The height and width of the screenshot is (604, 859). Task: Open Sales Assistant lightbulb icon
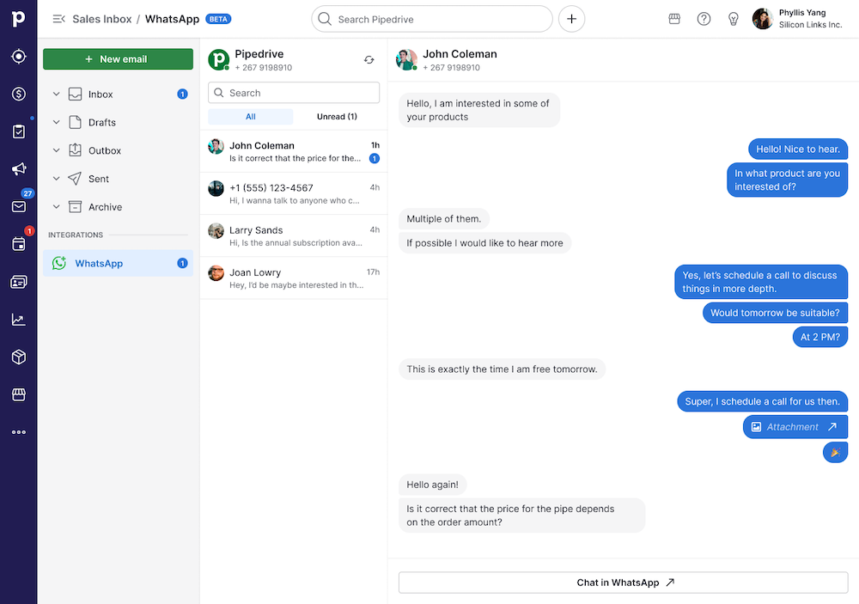pos(733,19)
